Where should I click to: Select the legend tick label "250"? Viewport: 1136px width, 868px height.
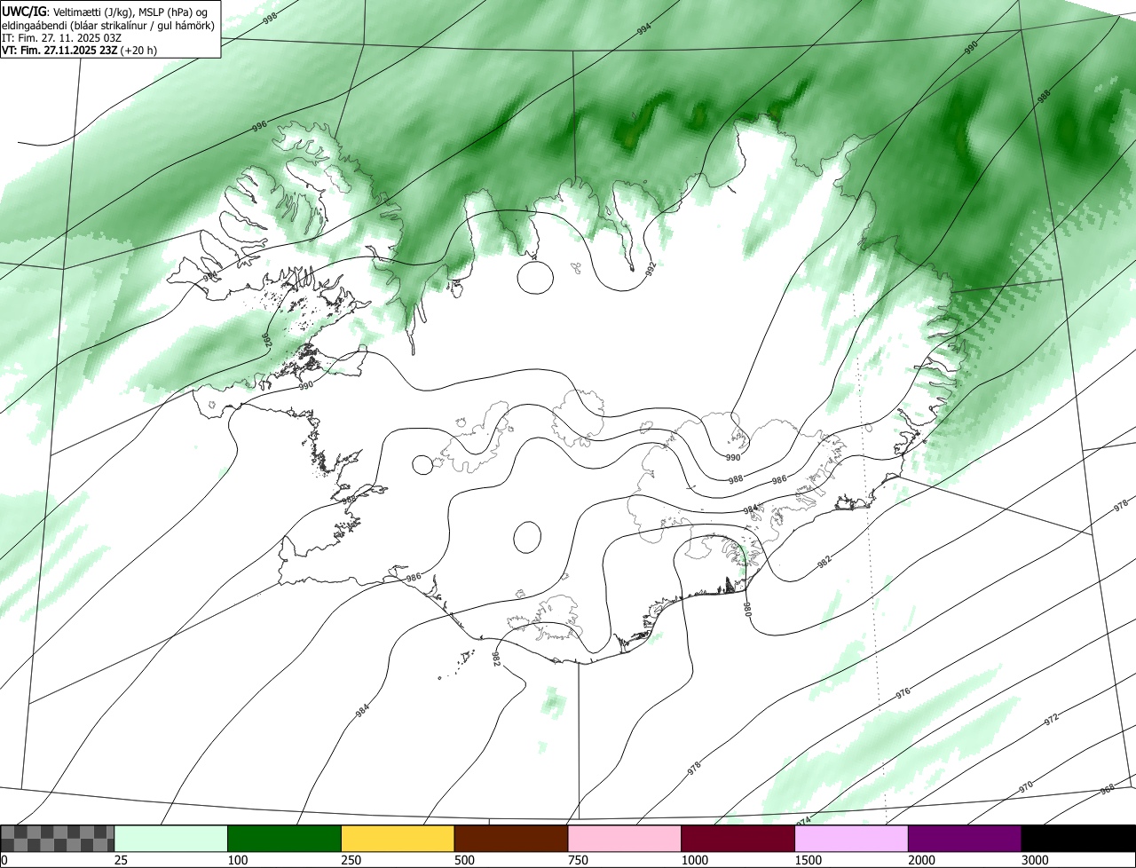(351, 860)
